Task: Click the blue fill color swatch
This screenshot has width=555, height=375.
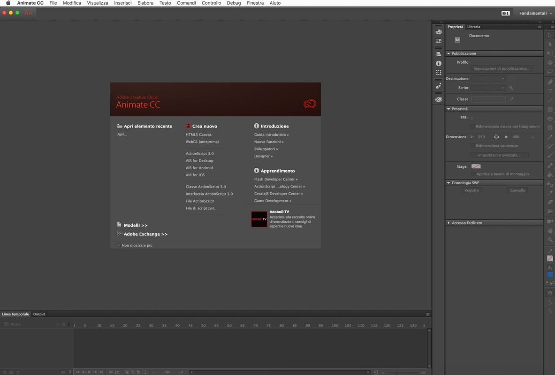Action: pos(550,275)
